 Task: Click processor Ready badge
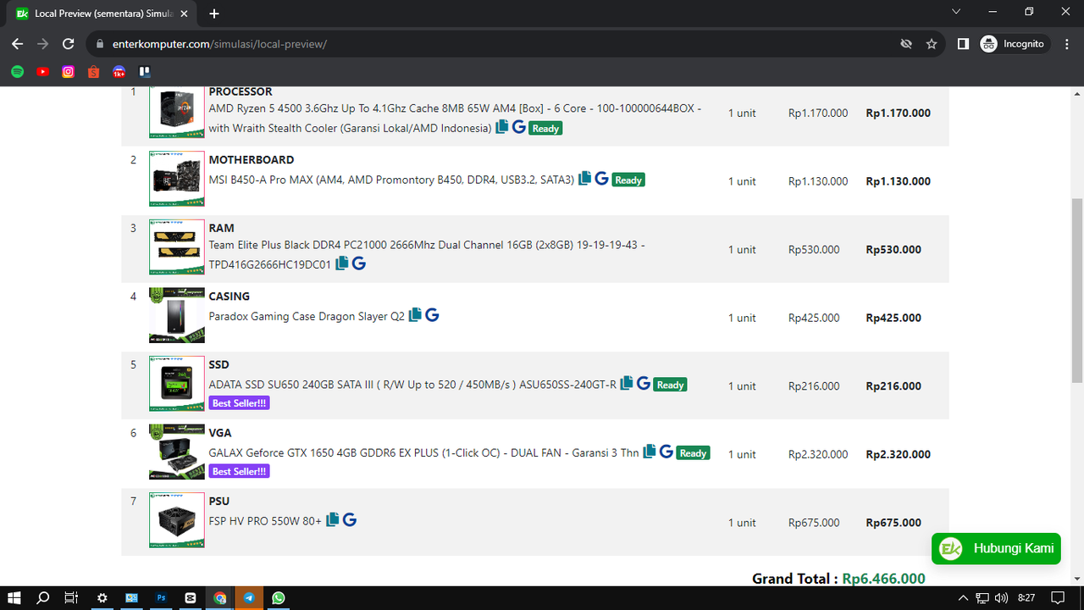(x=546, y=129)
